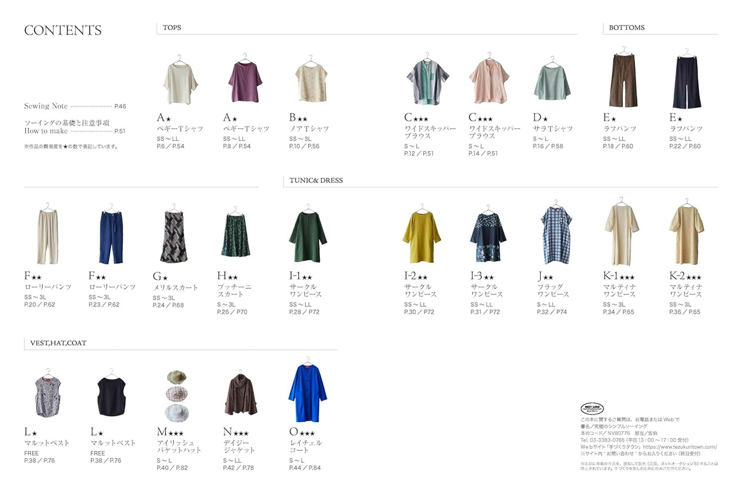742x499 pixels.
Task: Go to the BOTTOMS section heading
Action: [x=626, y=27]
